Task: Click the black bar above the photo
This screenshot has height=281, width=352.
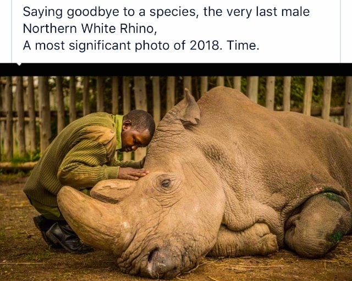Action: (x=176, y=70)
